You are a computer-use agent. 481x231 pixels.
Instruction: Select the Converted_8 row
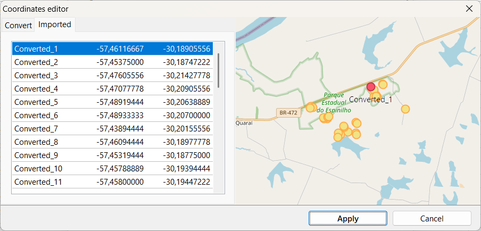click(x=113, y=142)
